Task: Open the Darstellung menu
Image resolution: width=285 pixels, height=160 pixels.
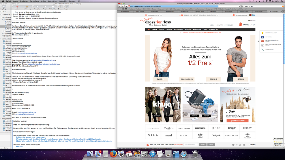Action: pos(34,1)
